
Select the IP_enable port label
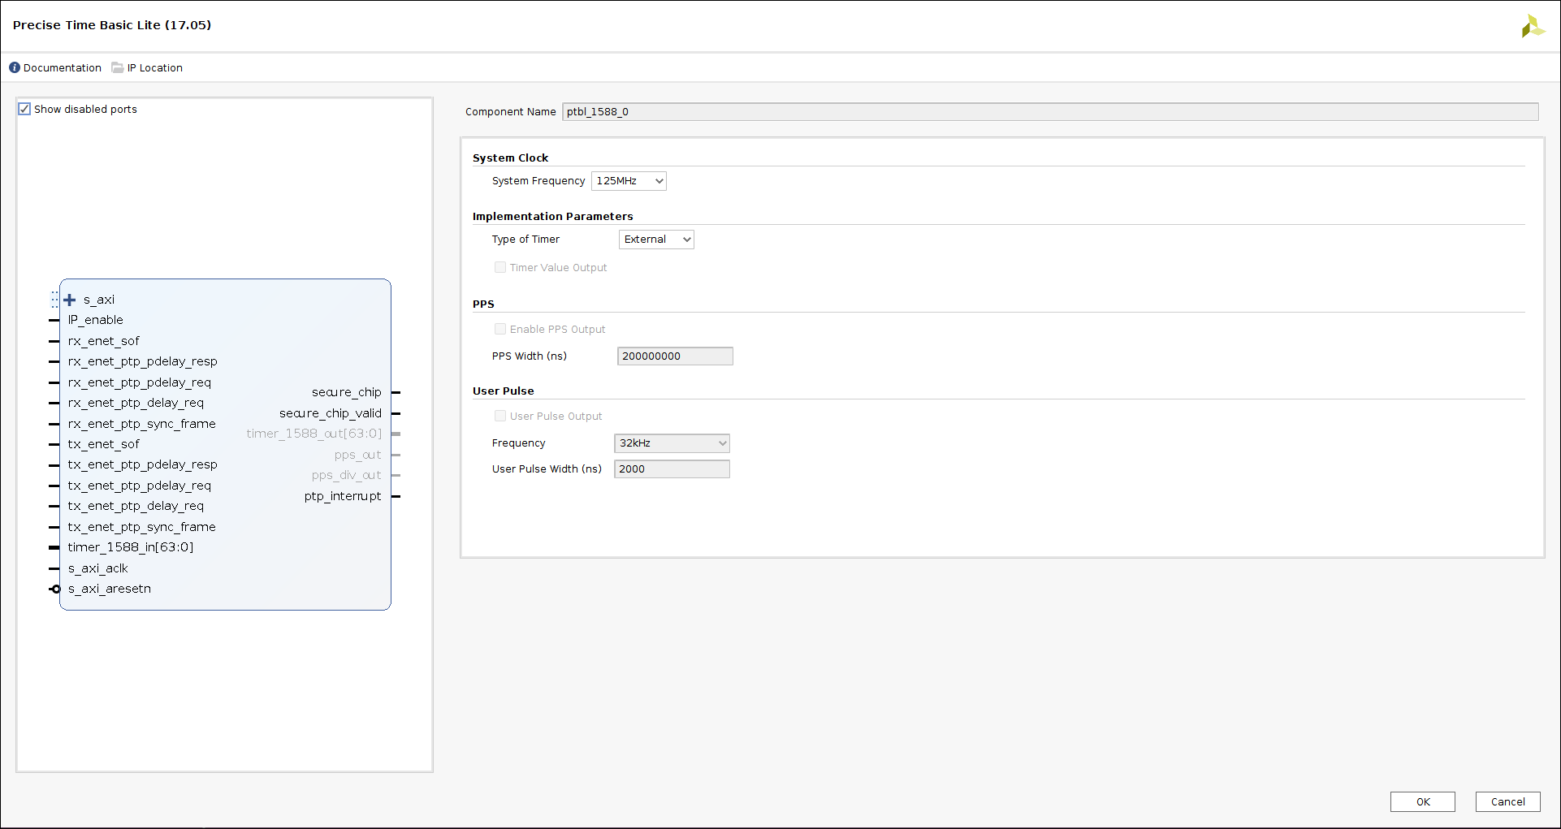pyautogui.click(x=96, y=320)
